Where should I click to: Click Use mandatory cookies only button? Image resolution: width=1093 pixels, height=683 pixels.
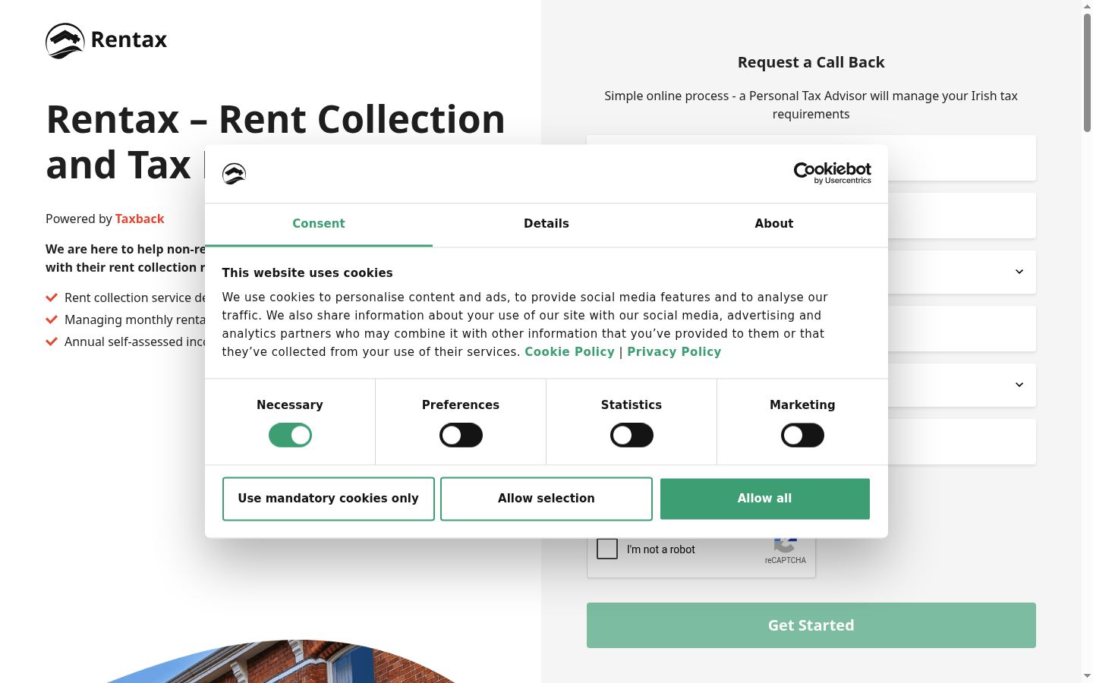(329, 499)
